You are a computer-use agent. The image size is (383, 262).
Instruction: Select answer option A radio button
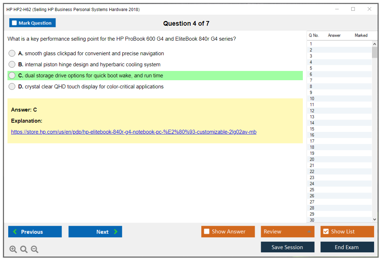pyautogui.click(x=12, y=53)
